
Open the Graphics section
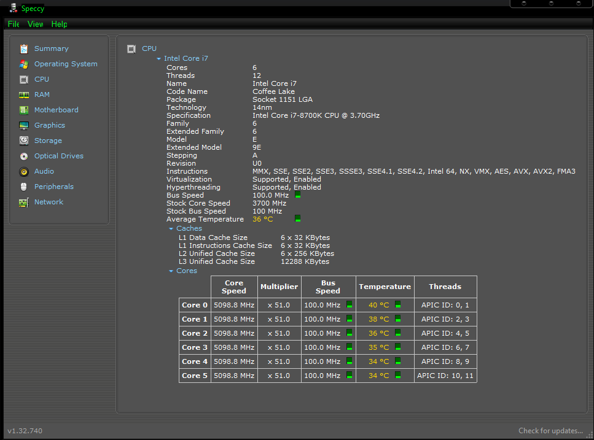pos(50,125)
